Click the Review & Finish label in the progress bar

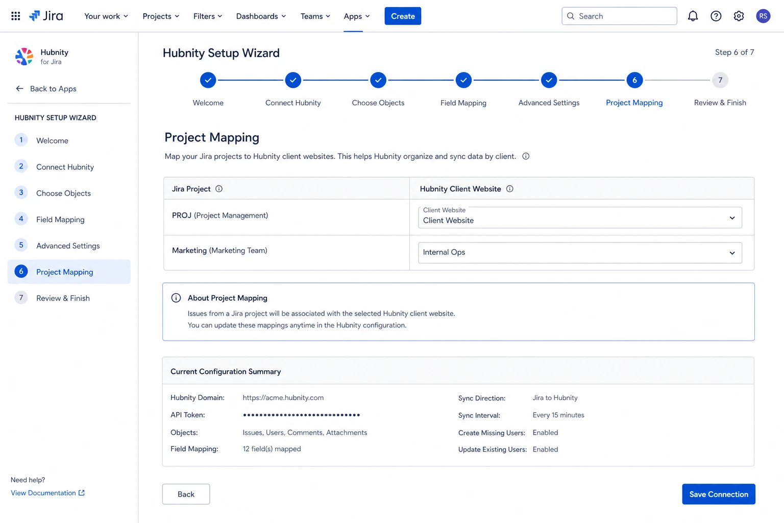point(720,103)
